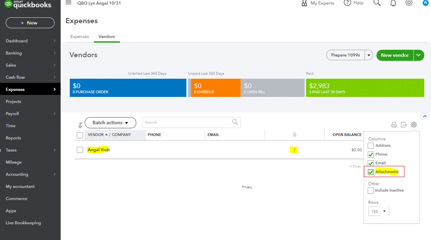The image size is (431, 240).
Task: Go to First page link
Action: pyautogui.click(x=355, y=166)
